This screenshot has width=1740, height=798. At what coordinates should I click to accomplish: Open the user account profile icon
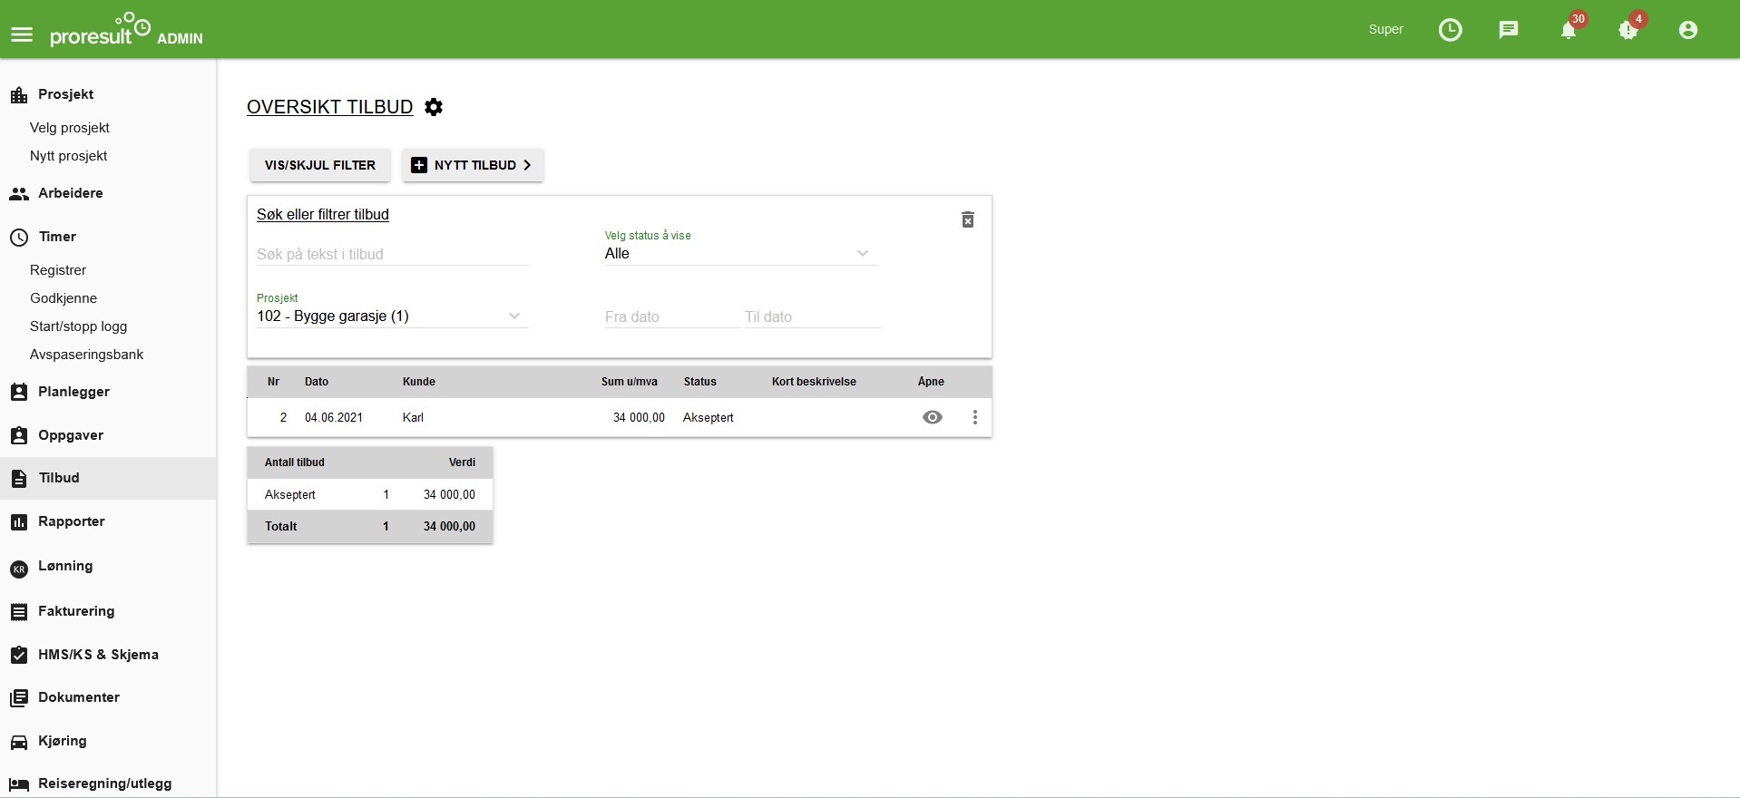click(x=1687, y=30)
